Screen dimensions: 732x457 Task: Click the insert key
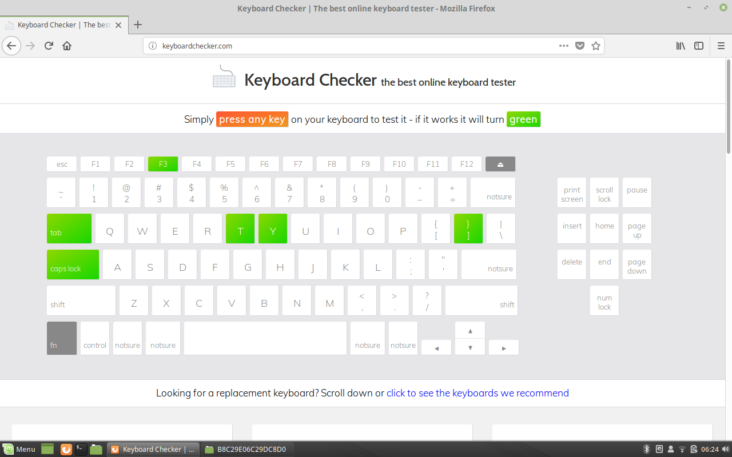[x=572, y=228]
